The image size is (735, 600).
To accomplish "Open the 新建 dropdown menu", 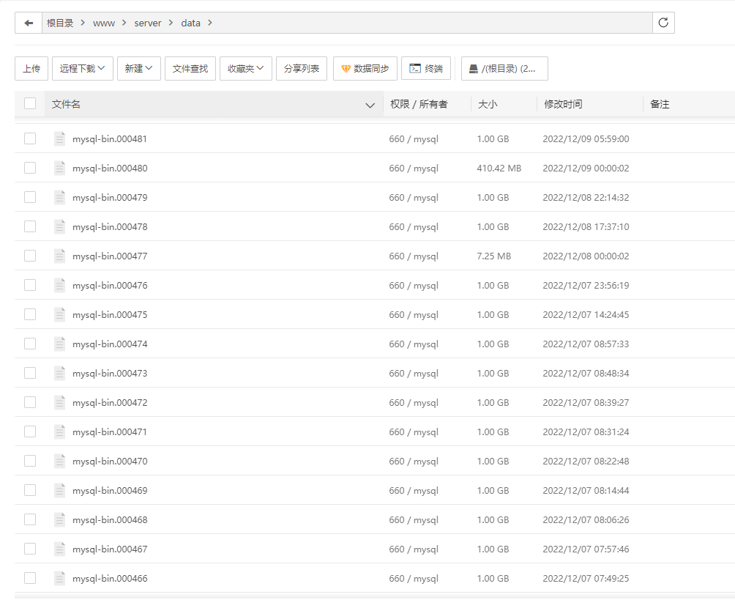I will [x=138, y=68].
